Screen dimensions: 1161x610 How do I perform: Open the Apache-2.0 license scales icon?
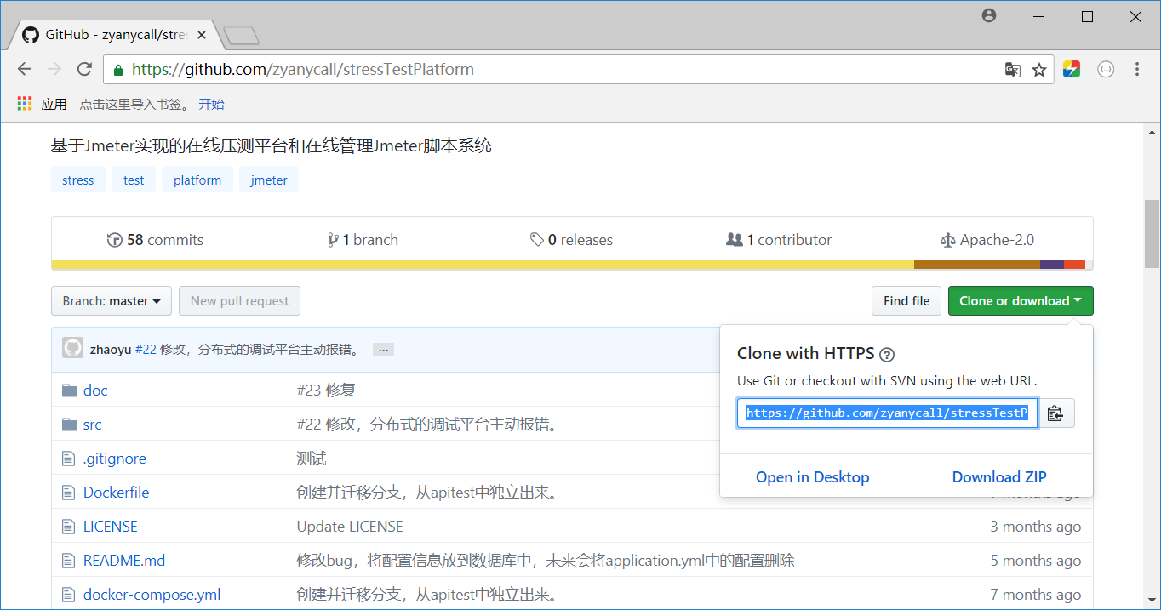(948, 239)
